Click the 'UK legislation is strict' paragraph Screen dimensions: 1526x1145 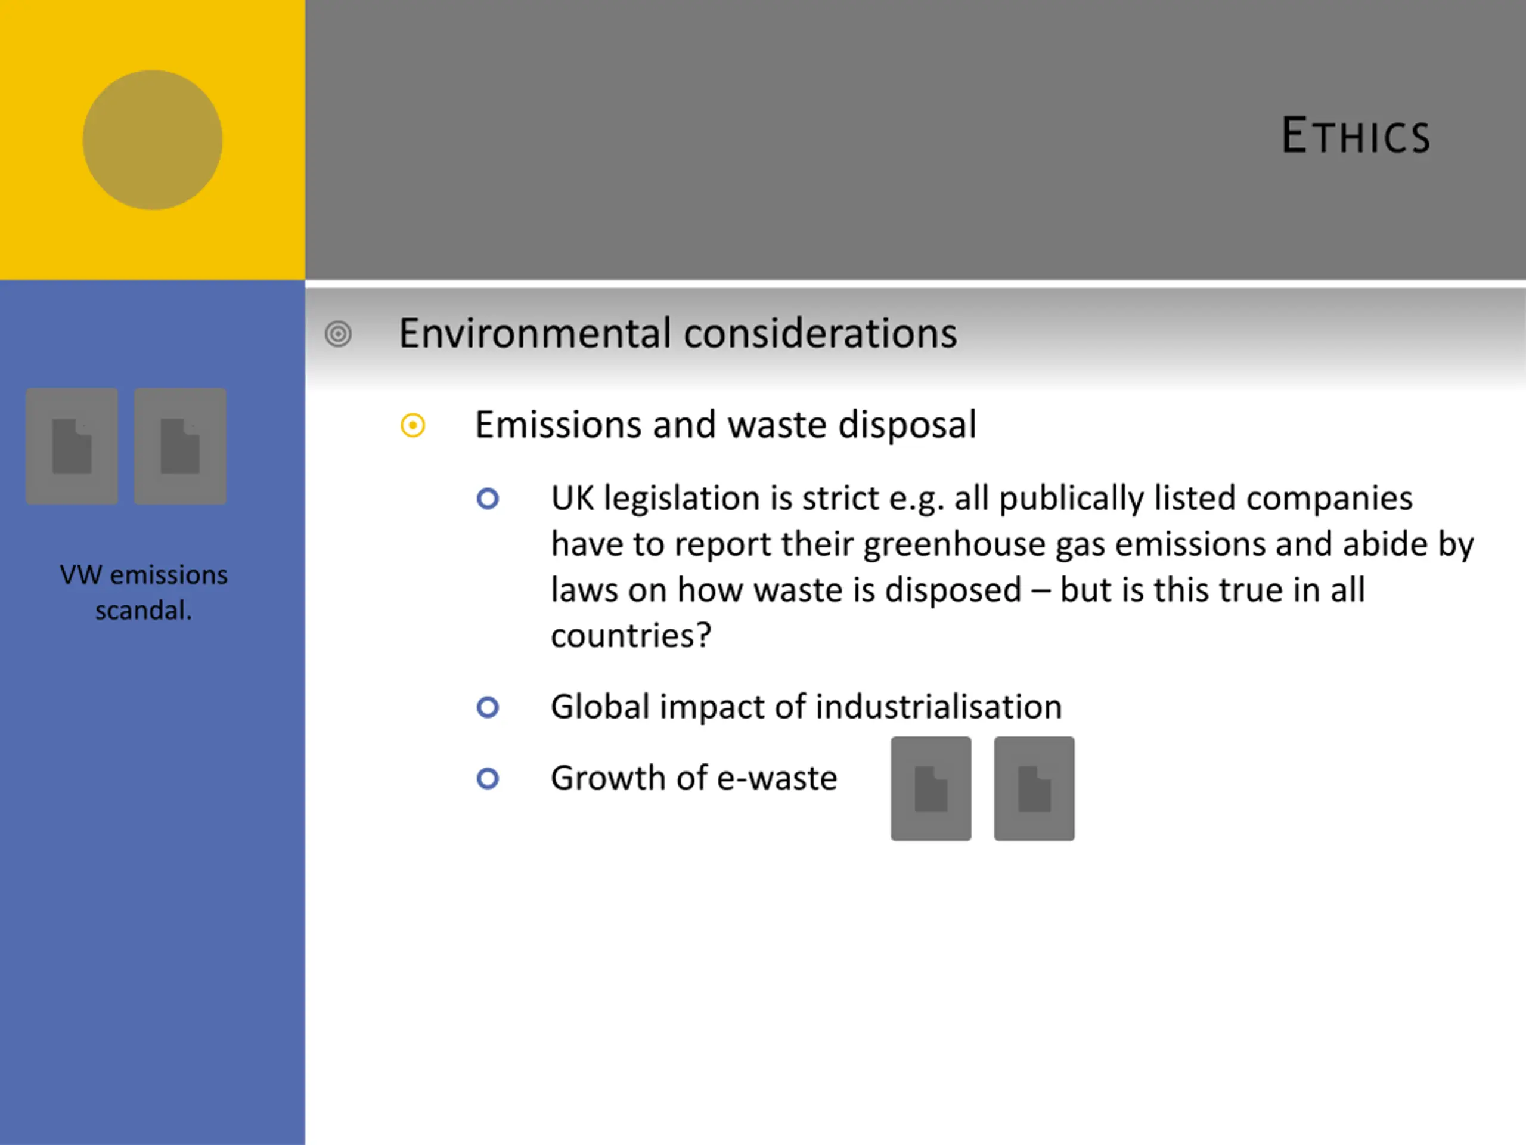pyautogui.click(x=1012, y=567)
